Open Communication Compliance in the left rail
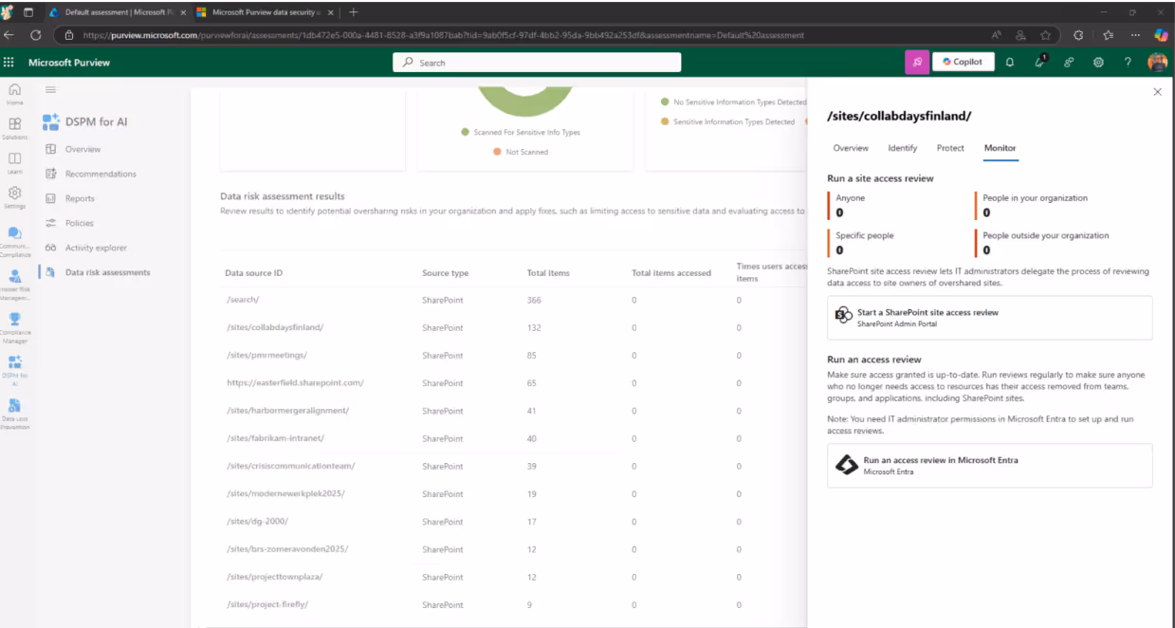The height and width of the screenshot is (628, 1175). 14,241
